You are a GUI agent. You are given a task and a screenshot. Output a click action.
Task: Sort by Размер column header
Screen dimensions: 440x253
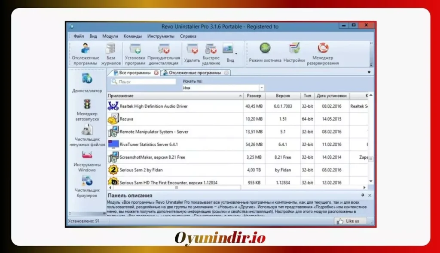[254, 96]
